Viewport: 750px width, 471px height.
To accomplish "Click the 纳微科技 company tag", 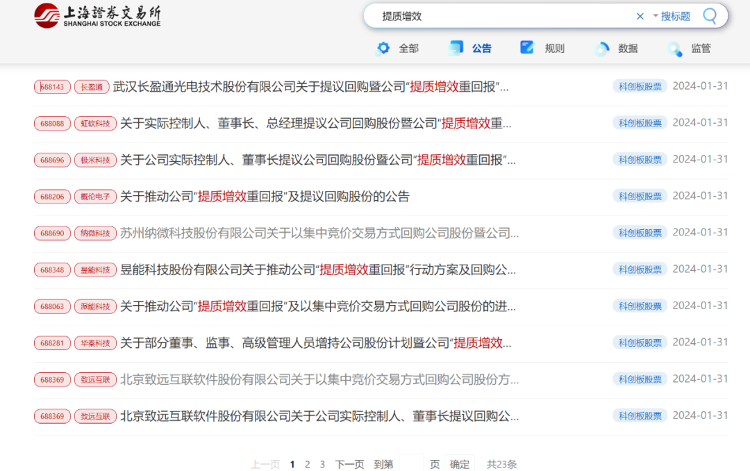I will coord(95,233).
